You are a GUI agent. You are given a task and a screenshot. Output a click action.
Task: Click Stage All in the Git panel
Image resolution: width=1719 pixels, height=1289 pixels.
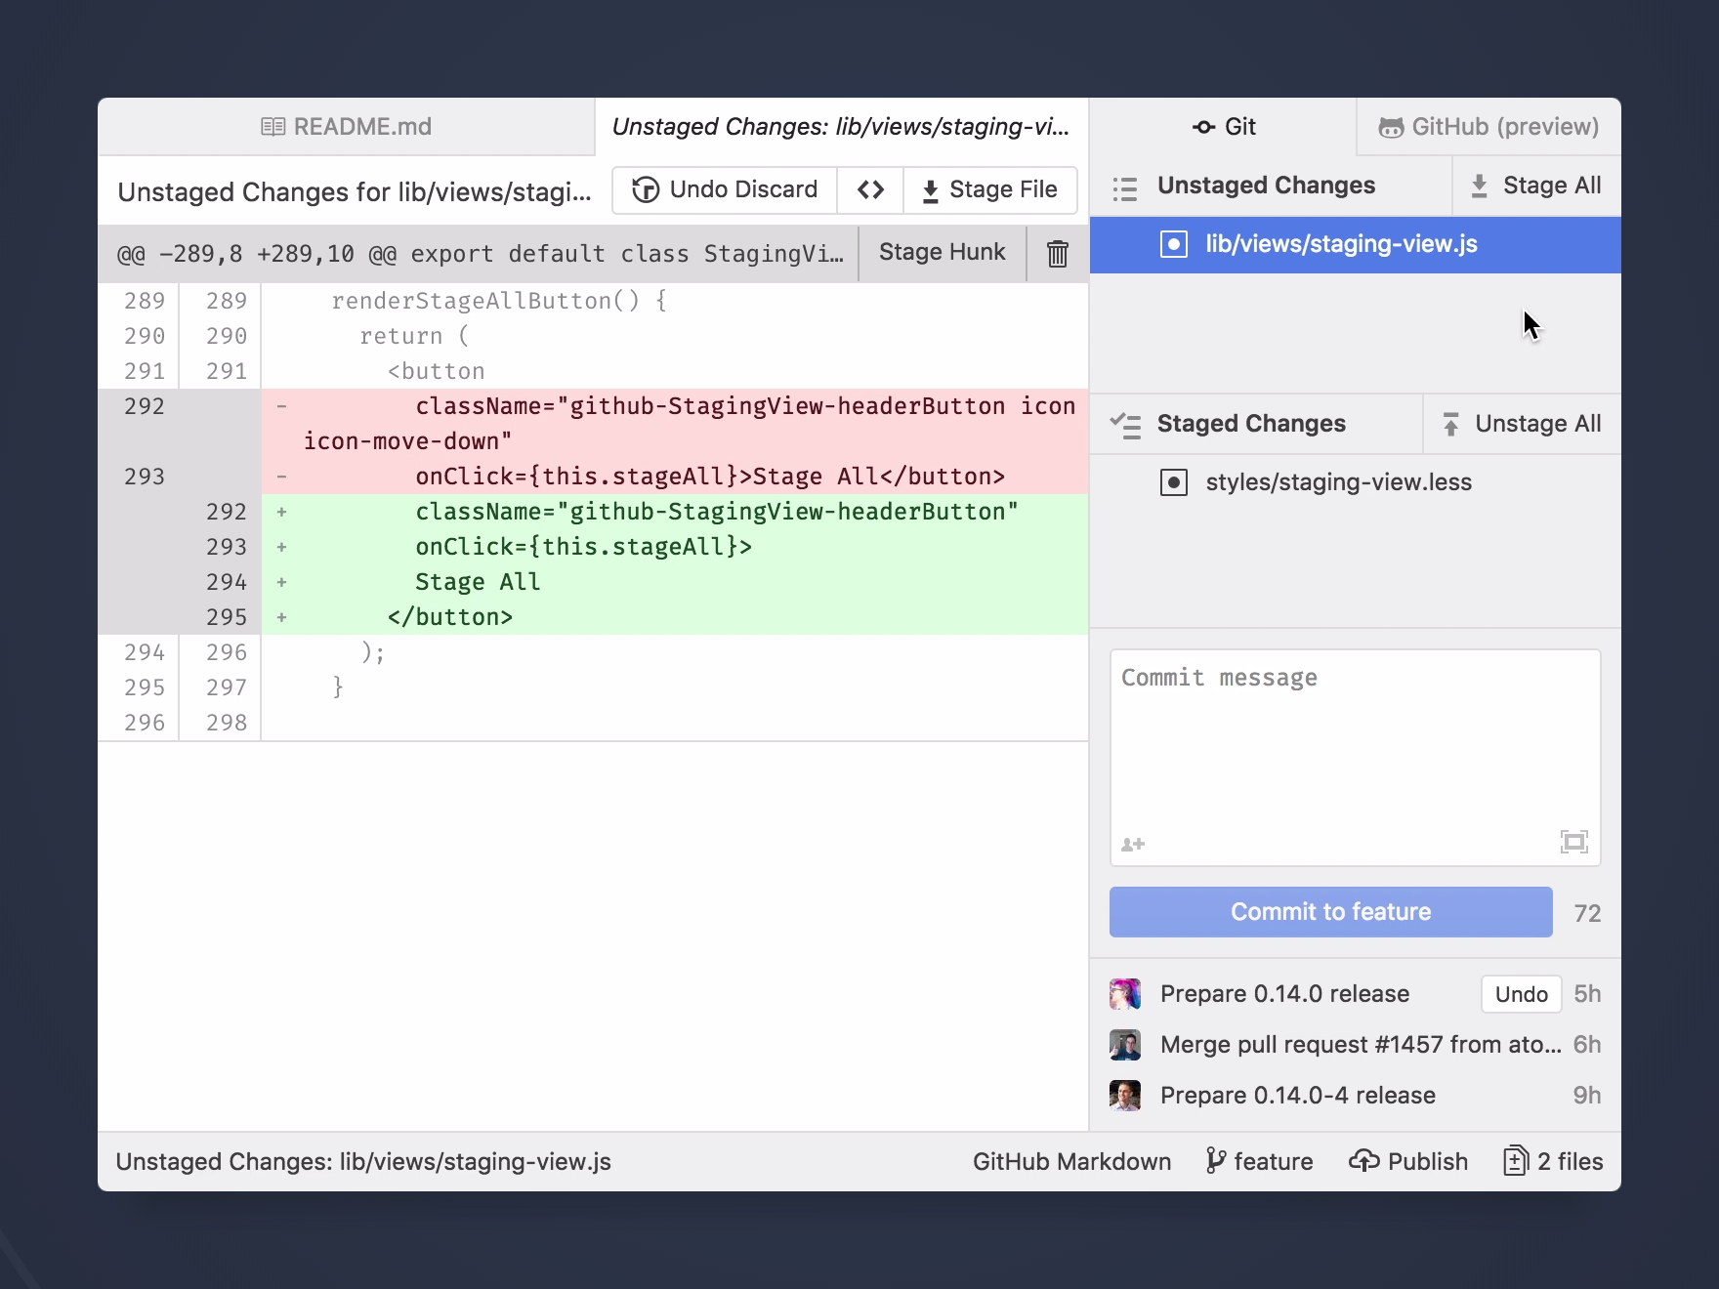pyautogui.click(x=1537, y=186)
